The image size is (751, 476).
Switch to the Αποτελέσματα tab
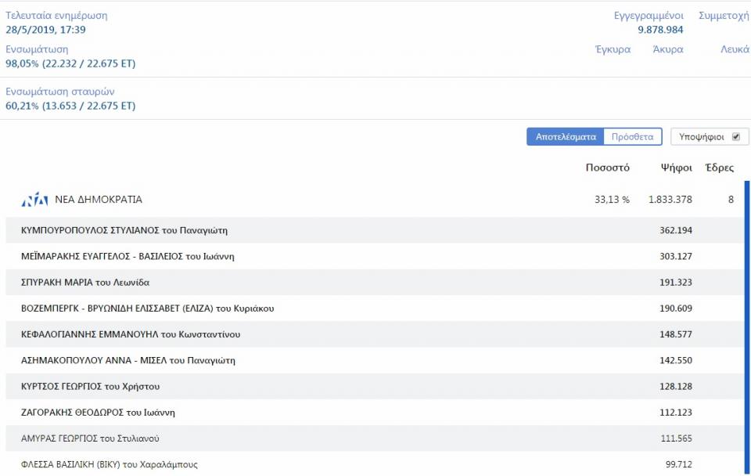point(566,136)
